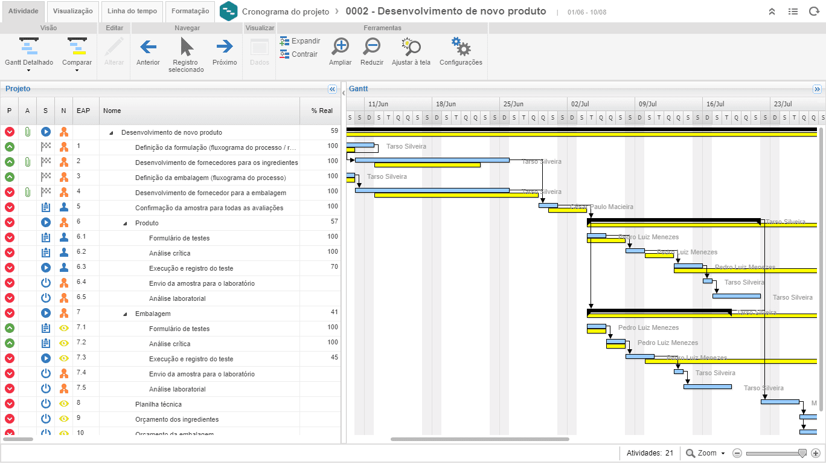Open Configurações gears icon
Viewport: 826px width, 464px height.
pyautogui.click(x=461, y=47)
